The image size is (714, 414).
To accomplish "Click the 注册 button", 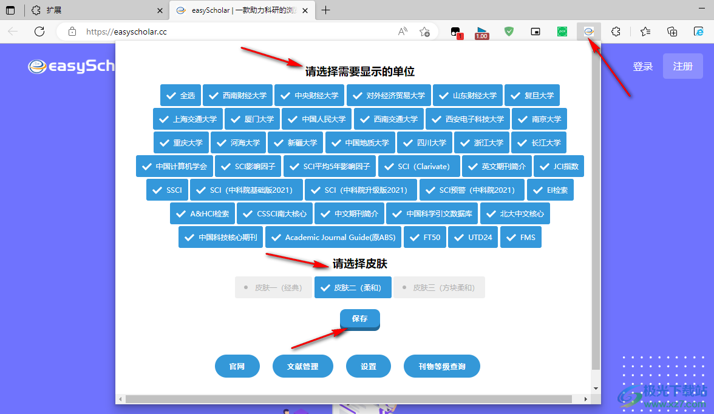I will [682, 66].
